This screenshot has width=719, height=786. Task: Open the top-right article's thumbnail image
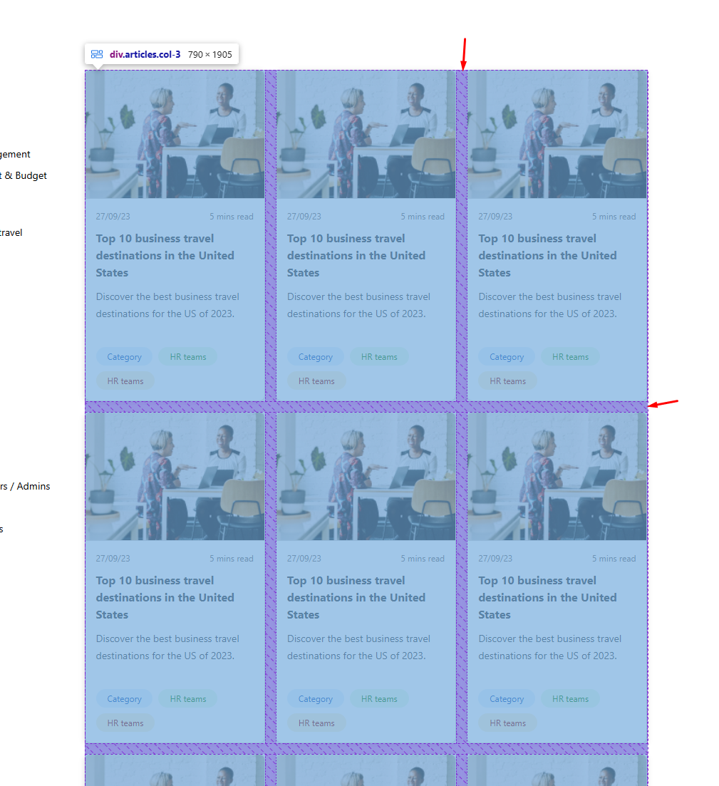557,134
